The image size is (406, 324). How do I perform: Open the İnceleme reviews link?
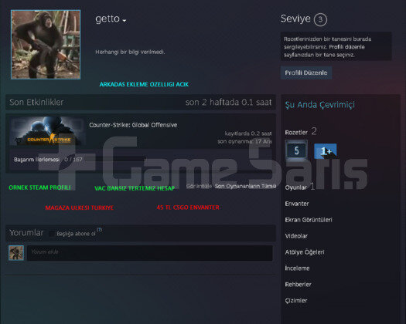pos(297,268)
